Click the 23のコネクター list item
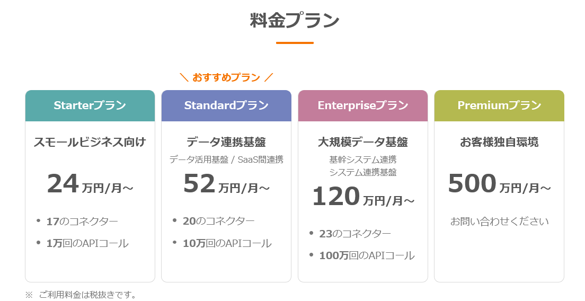This screenshot has height=301, width=585. 355,234
